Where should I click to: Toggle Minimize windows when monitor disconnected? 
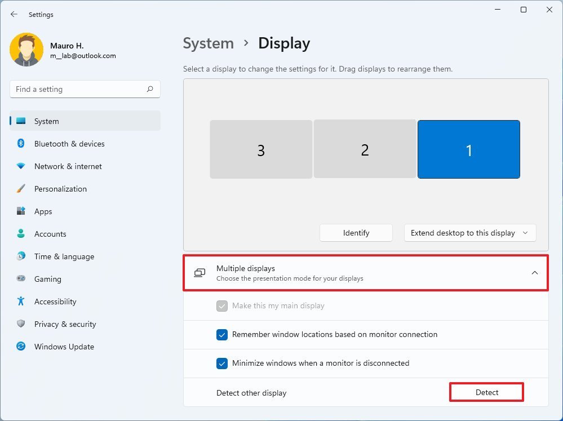tap(222, 364)
